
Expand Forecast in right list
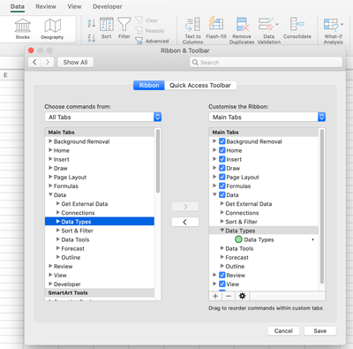(x=222, y=257)
